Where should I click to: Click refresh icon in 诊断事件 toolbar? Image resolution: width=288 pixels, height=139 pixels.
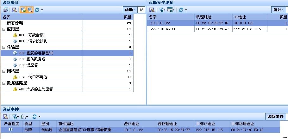[x=34, y=117]
